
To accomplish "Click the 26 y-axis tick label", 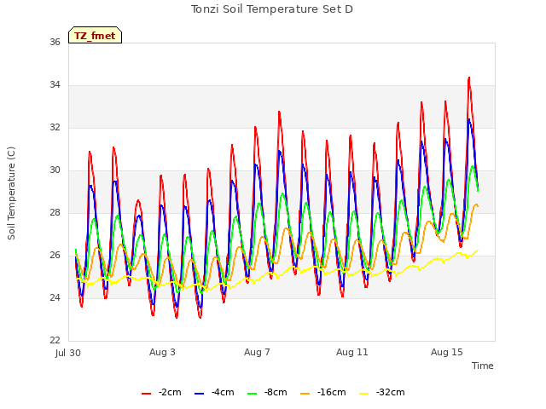I will pos(55,256).
